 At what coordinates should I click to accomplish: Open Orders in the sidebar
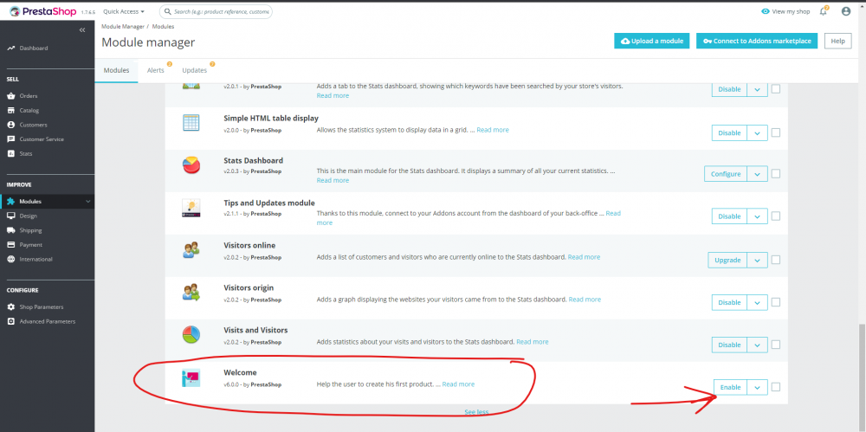tap(29, 95)
